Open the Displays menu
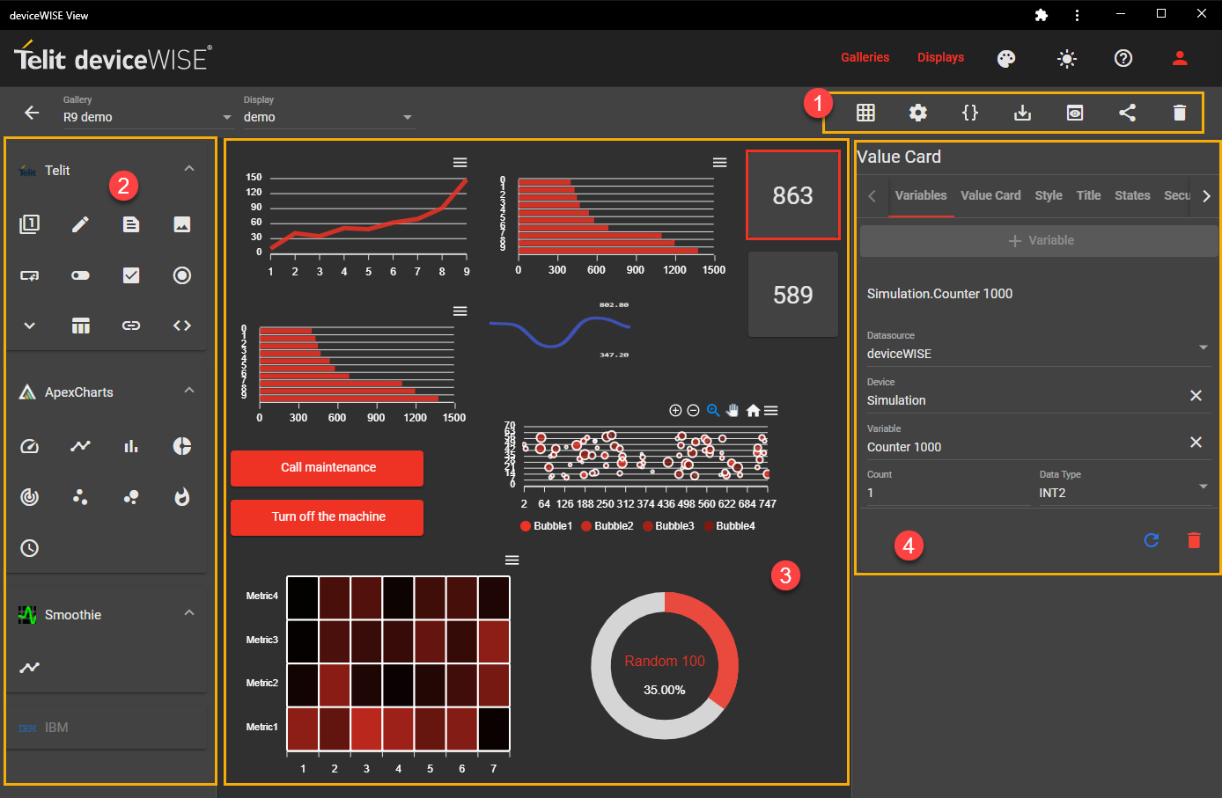The image size is (1222, 798). pyautogui.click(x=941, y=57)
